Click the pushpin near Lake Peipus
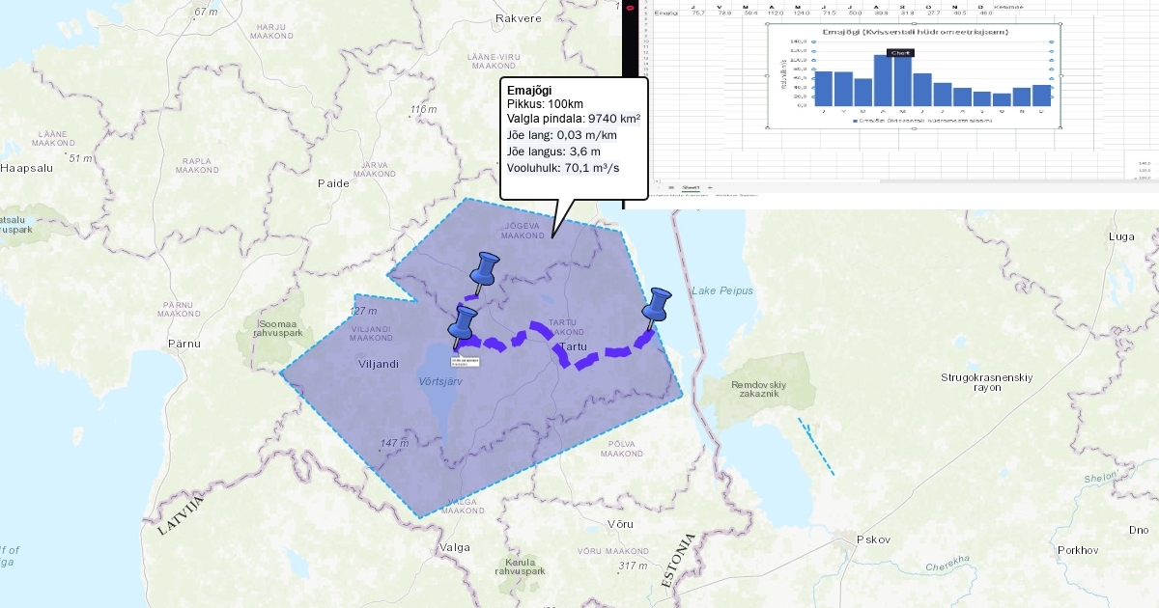This screenshot has width=1159, height=608. (x=659, y=304)
